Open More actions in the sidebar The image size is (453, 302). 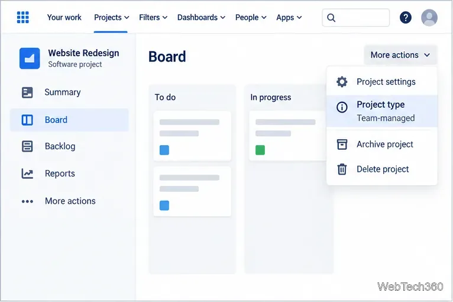tap(69, 201)
